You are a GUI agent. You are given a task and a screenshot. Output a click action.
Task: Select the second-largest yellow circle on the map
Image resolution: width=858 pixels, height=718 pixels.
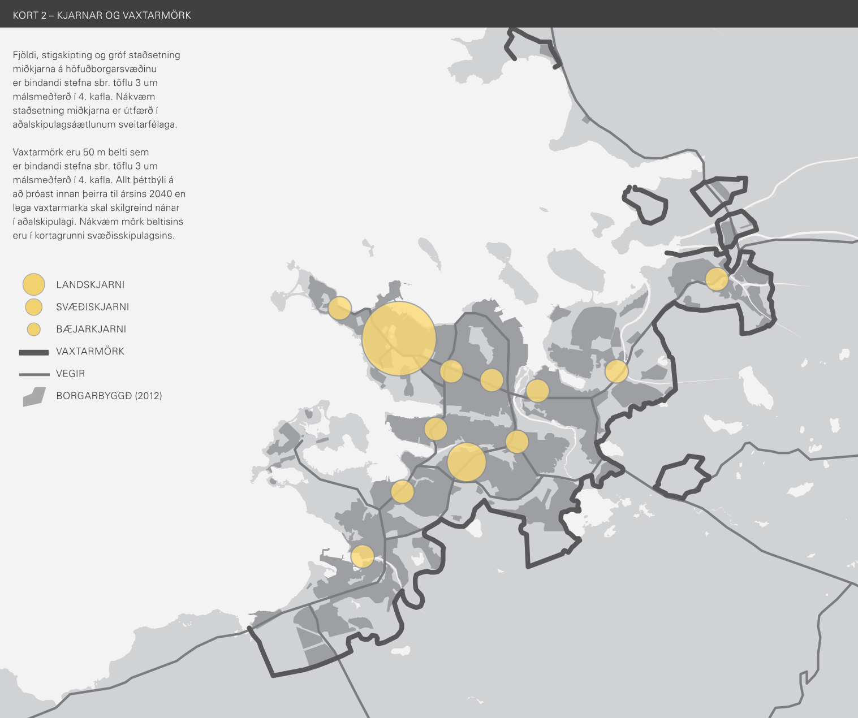coord(467,462)
